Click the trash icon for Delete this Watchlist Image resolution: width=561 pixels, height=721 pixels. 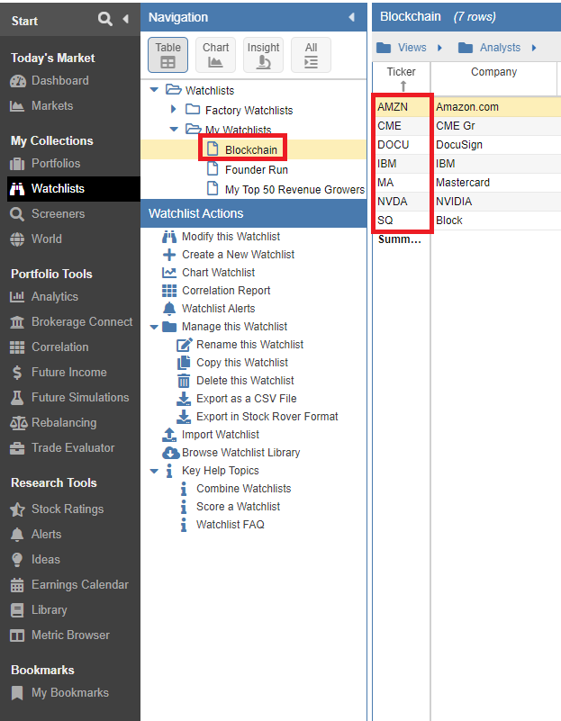tap(184, 381)
